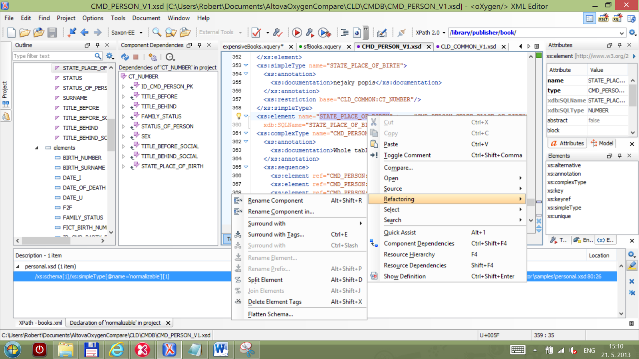
Task: Pin the Component Dependencies panel
Action: click(x=199, y=45)
